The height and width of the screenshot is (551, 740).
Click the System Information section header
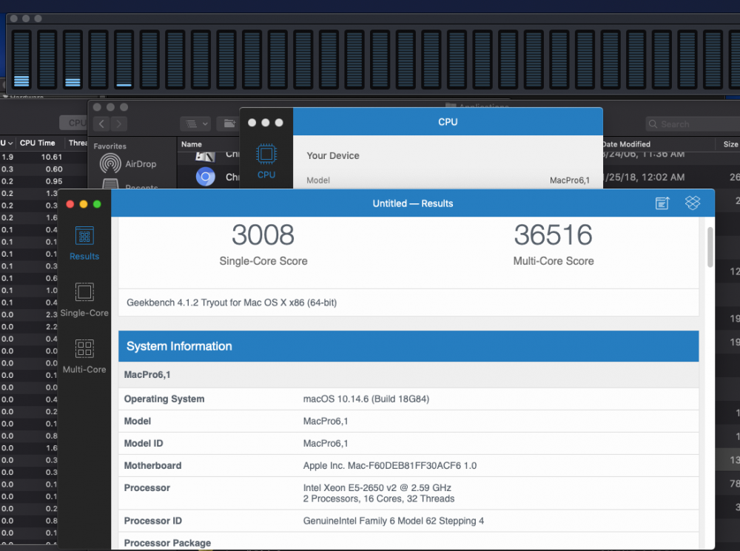click(x=408, y=346)
